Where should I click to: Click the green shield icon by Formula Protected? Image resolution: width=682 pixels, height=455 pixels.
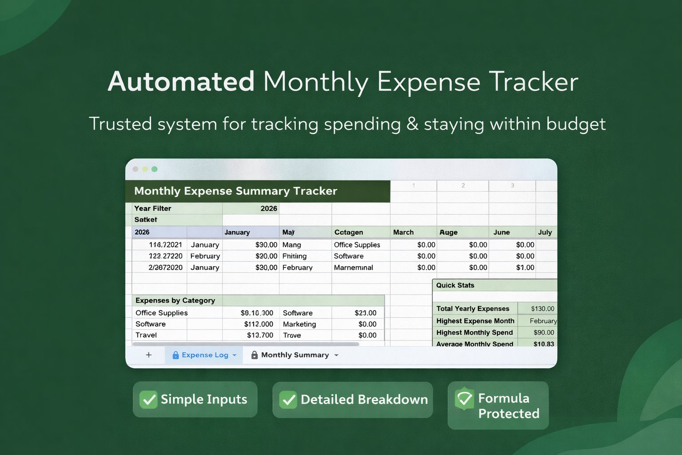coord(464,399)
